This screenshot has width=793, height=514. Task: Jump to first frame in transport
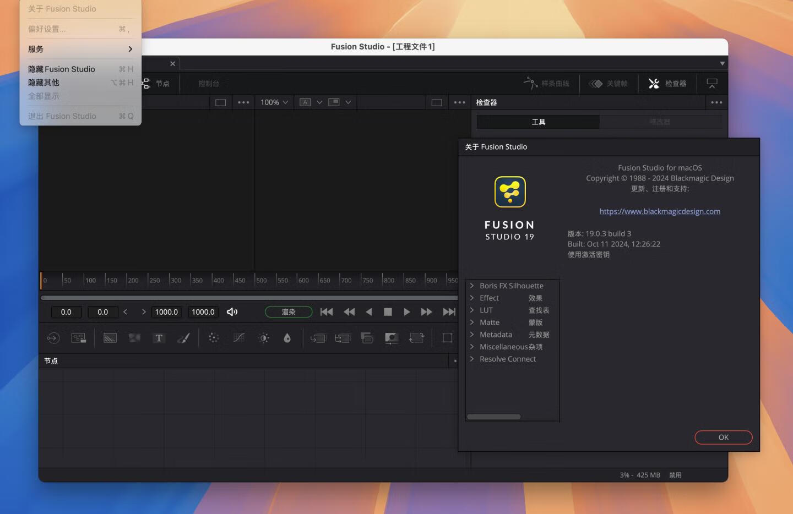click(x=327, y=312)
